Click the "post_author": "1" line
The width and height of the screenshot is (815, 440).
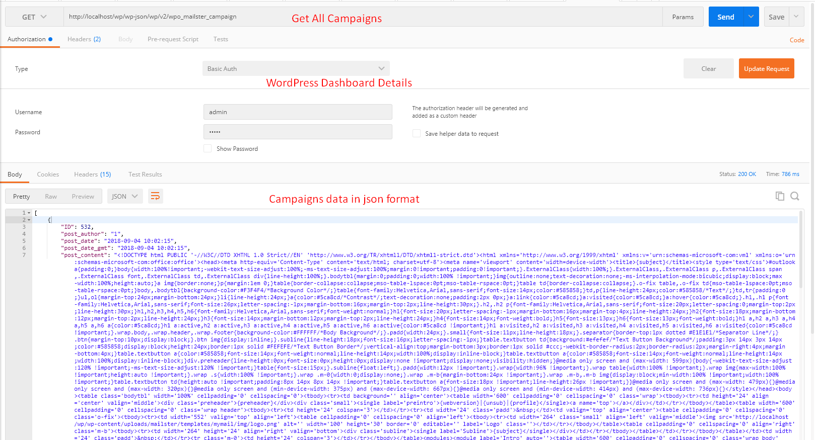[x=92, y=234]
